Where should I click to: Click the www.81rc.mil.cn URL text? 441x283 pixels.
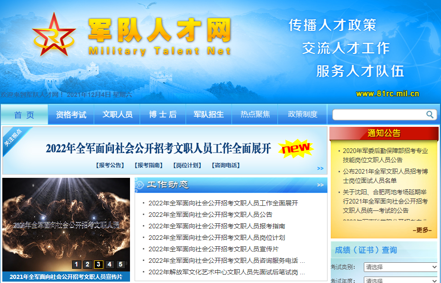388,94
